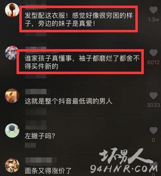Open the orange cat avatar profile

pyautogui.click(x=12, y=96)
